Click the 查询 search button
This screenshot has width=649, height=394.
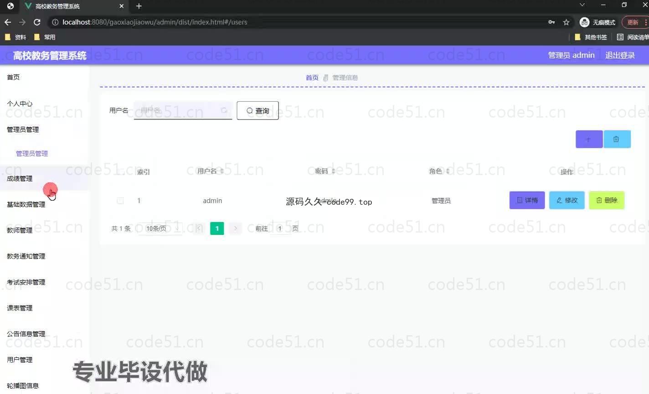click(x=258, y=110)
